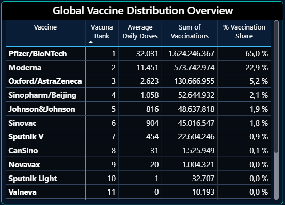Select the Valneva row label
Screen dimensions: 285x205
pos(22,192)
